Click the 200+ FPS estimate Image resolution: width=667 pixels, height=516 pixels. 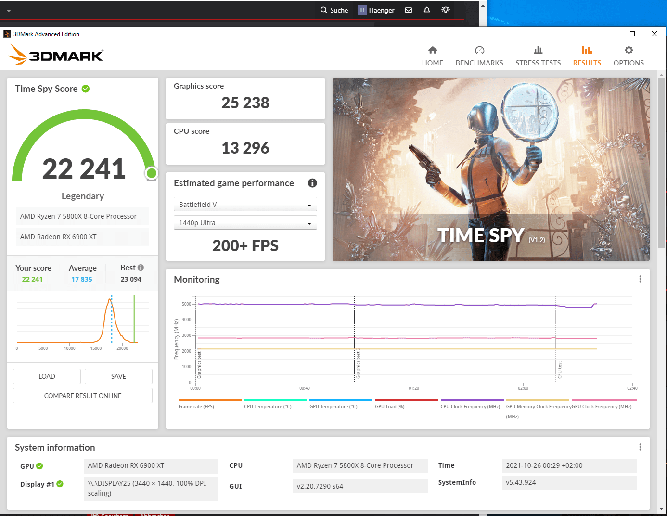245,245
